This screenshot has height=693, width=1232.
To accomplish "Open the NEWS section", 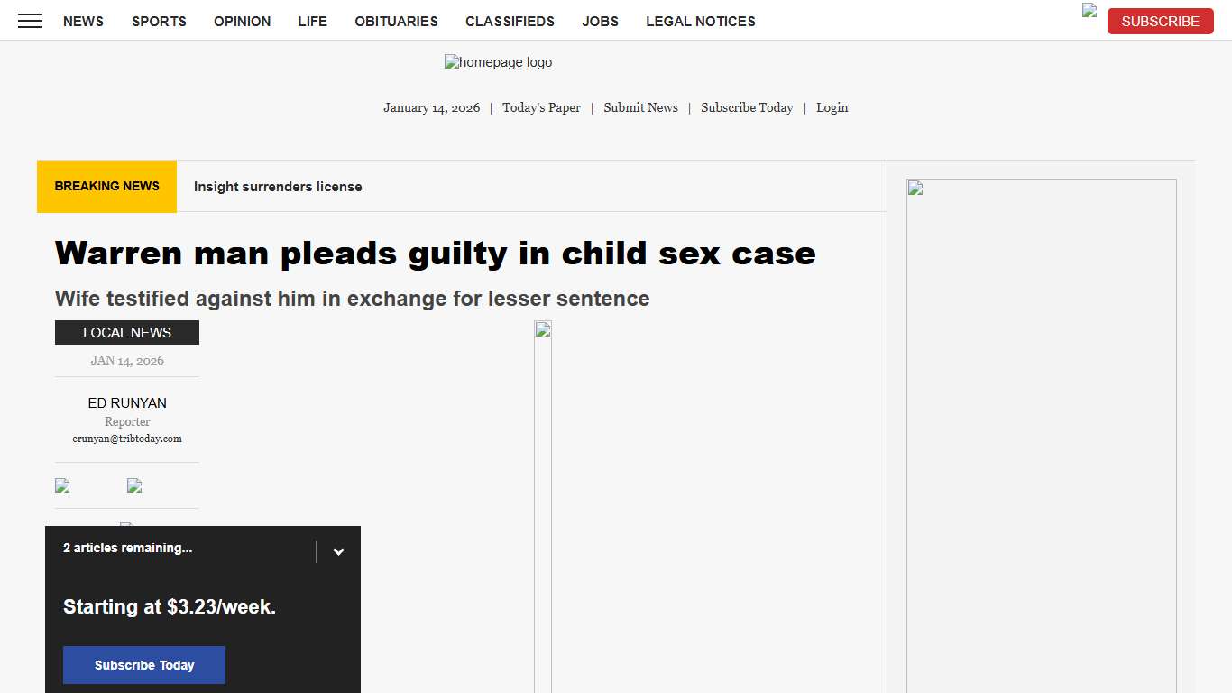I will [x=83, y=21].
